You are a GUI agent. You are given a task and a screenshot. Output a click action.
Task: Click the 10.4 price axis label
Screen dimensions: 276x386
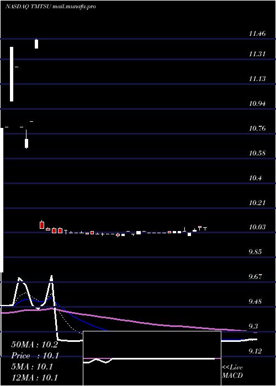tap(255, 178)
